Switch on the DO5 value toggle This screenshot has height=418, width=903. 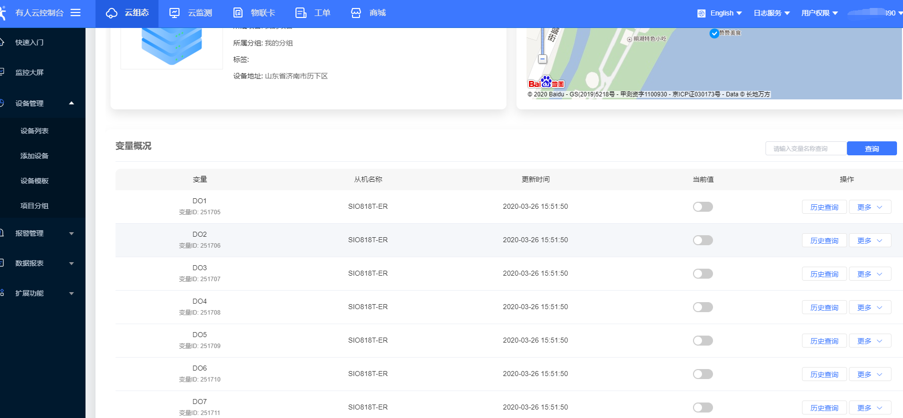[x=702, y=341]
